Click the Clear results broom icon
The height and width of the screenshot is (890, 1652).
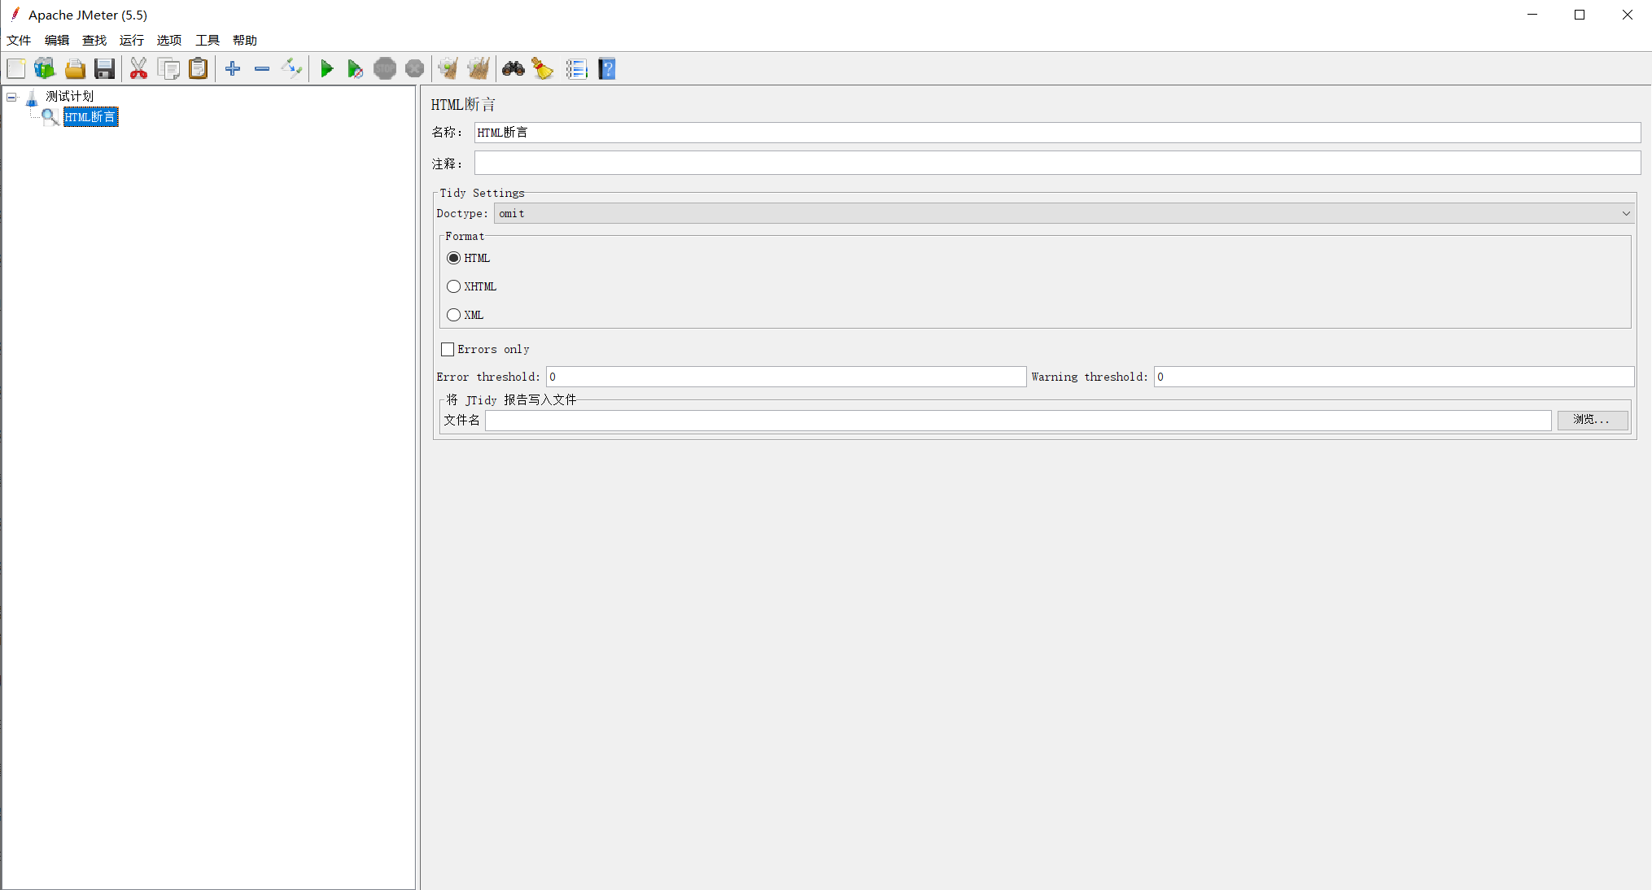click(448, 69)
